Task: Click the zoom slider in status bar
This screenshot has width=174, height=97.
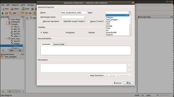Action: point(163,95)
